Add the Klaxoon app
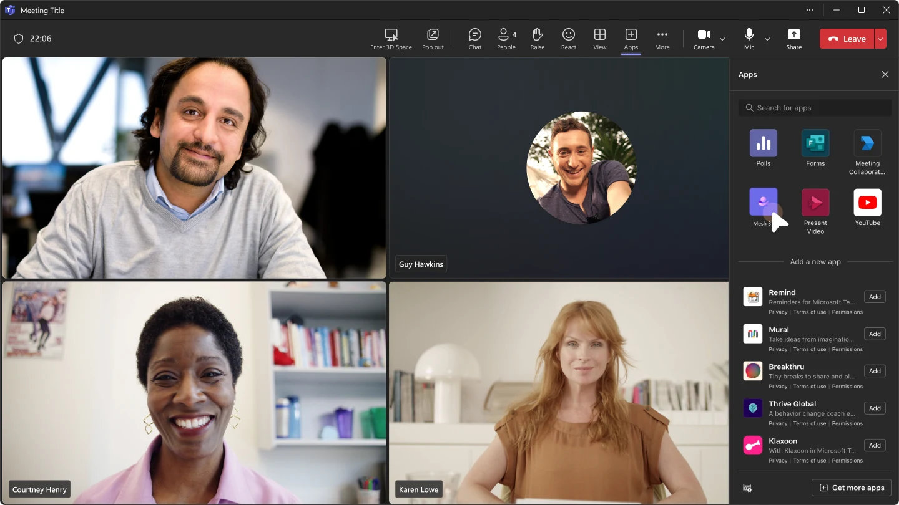Image resolution: width=899 pixels, height=505 pixels. point(875,445)
